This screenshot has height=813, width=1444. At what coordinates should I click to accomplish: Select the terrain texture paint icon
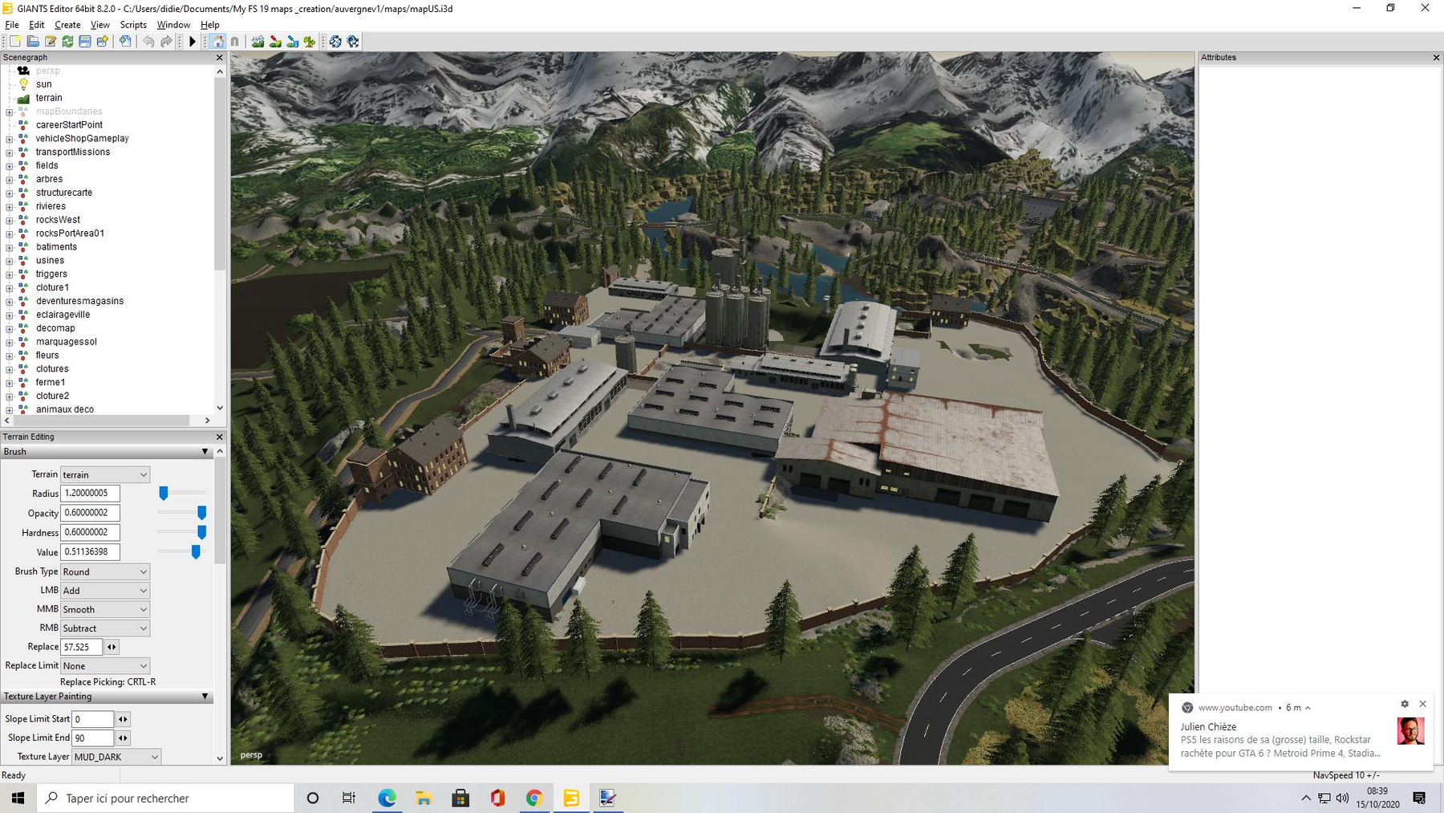click(x=275, y=42)
